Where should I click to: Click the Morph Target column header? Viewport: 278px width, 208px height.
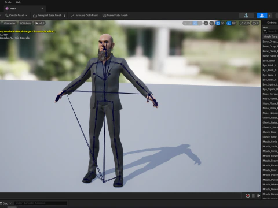tap(270, 36)
